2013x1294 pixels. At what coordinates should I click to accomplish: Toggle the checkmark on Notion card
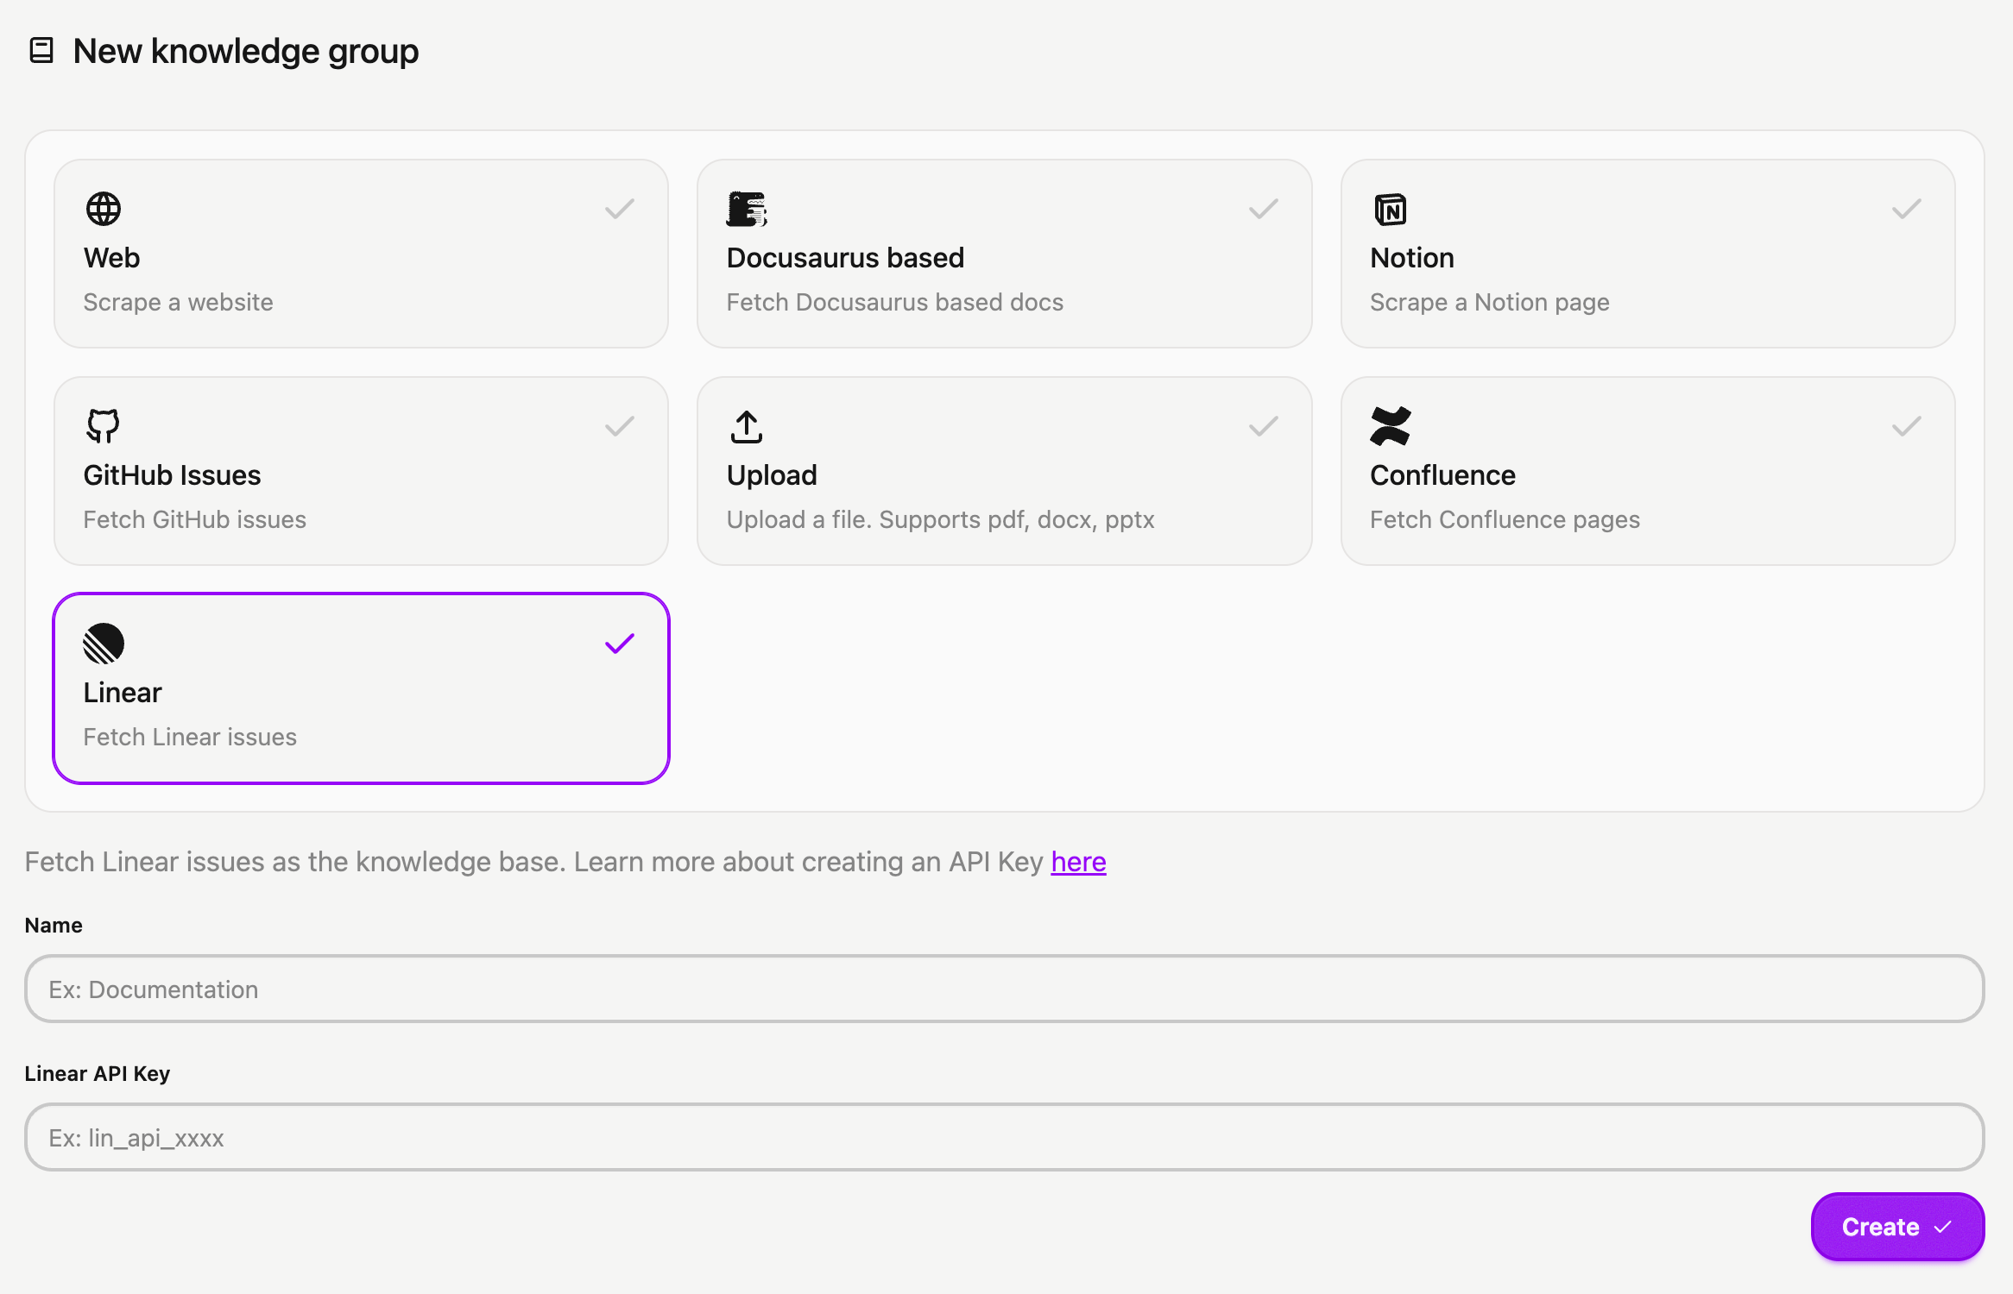(1906, 209)
